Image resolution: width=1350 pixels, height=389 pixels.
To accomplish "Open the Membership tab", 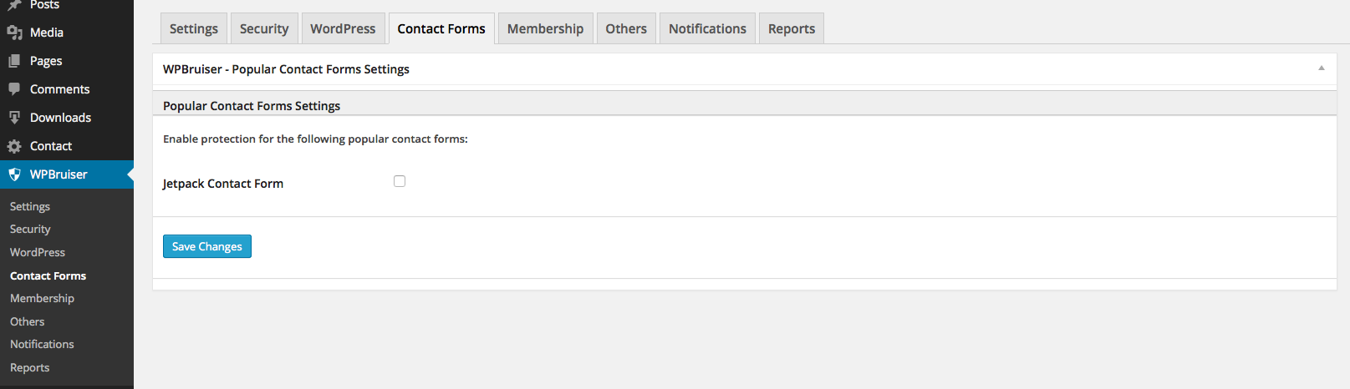I will [x=545, y=28].
